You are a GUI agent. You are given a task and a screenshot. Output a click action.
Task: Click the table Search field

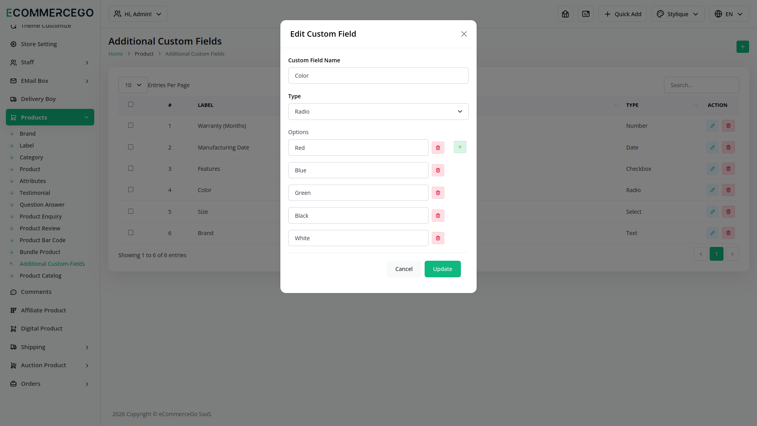(x=701, y=85)
